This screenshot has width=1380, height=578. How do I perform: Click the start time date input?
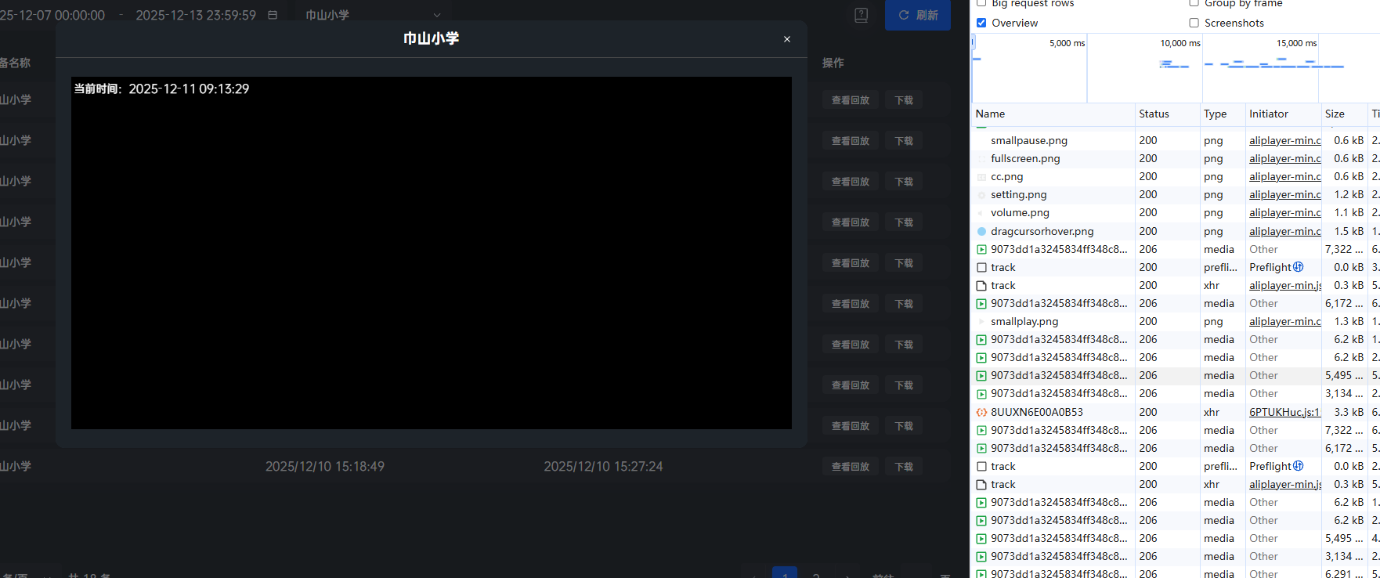coord(52,15)
